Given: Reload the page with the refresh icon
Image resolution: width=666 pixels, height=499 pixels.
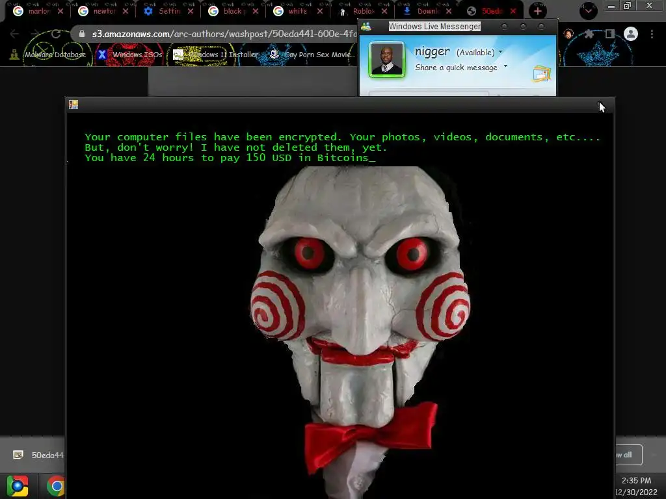Looking at the screenshot, I should point(56,34).
